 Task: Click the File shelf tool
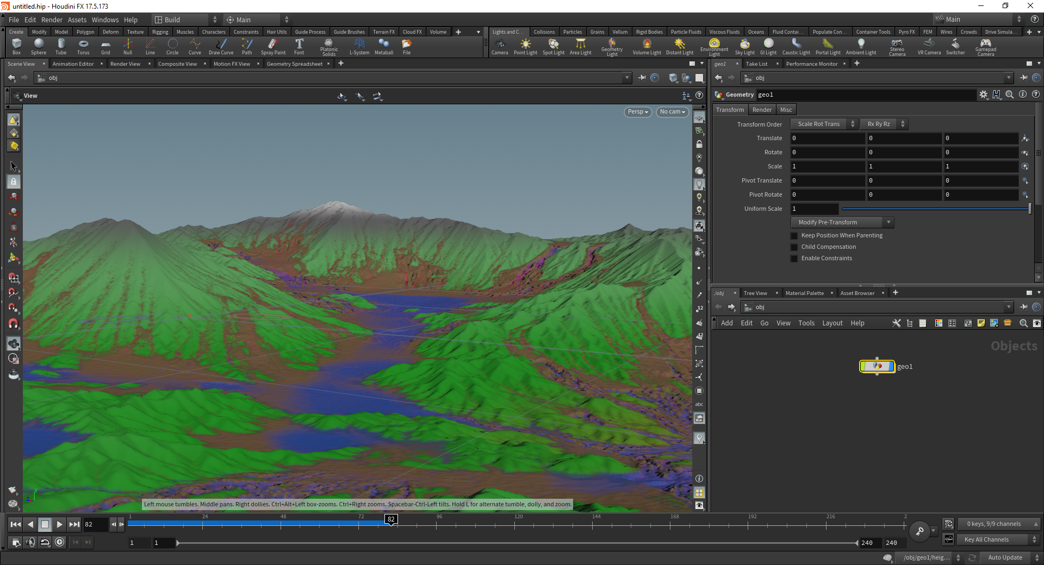[x=407, y=47]
